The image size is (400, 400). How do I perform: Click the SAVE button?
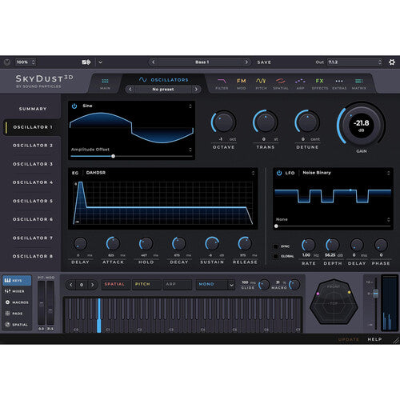coord(264,62)
